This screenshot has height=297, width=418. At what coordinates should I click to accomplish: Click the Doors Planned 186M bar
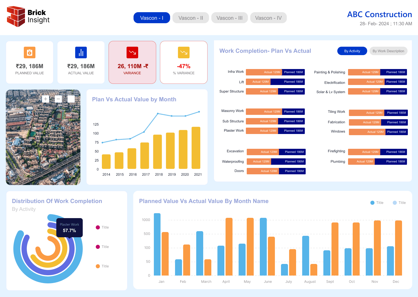tap(292, 171)
